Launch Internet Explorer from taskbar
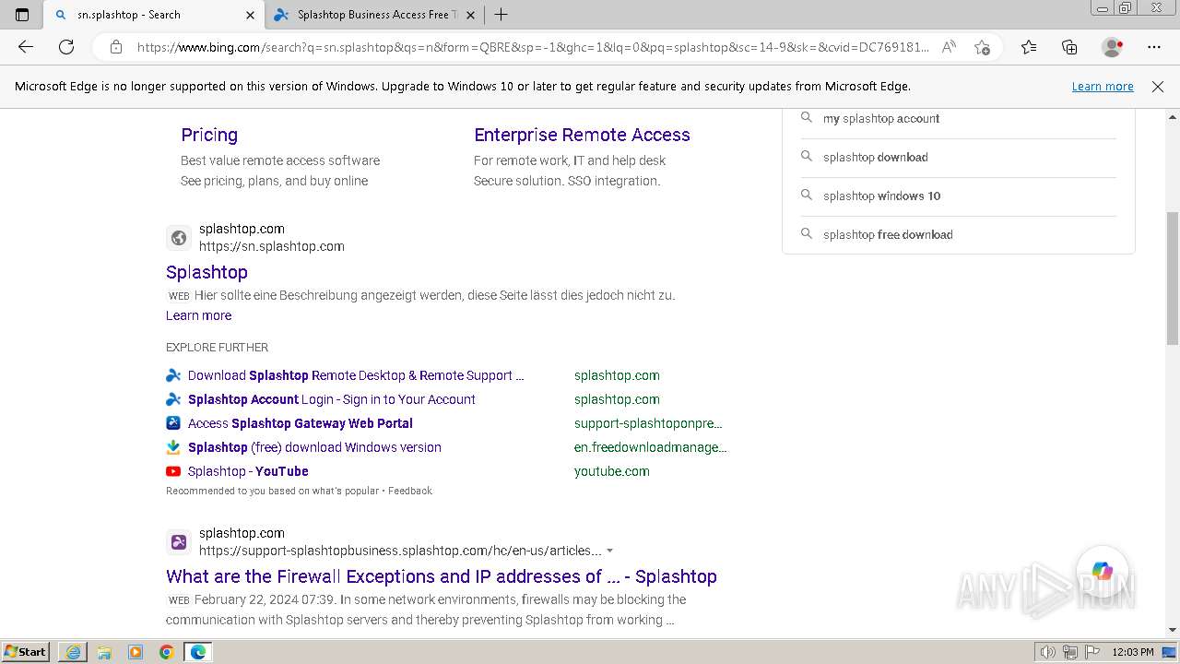The width and height of the screenshot is (1180, 664). [73, 652]
